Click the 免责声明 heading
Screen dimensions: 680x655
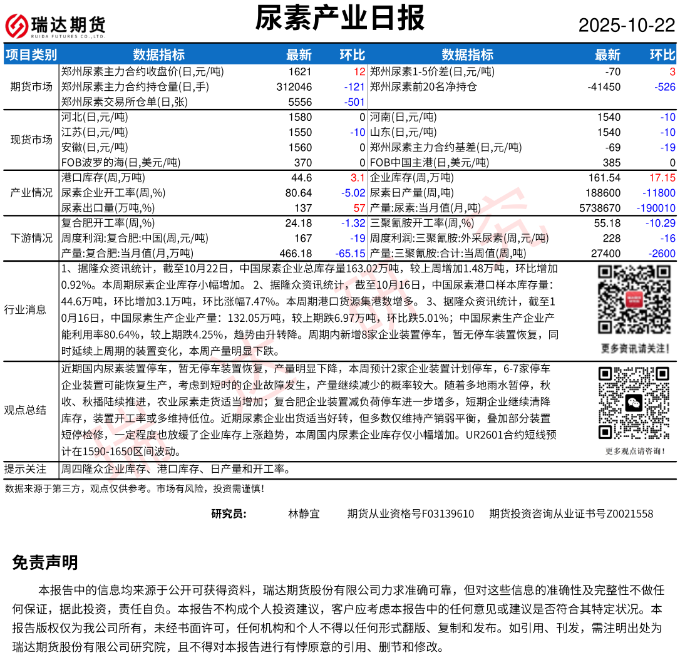coord(45,562)
